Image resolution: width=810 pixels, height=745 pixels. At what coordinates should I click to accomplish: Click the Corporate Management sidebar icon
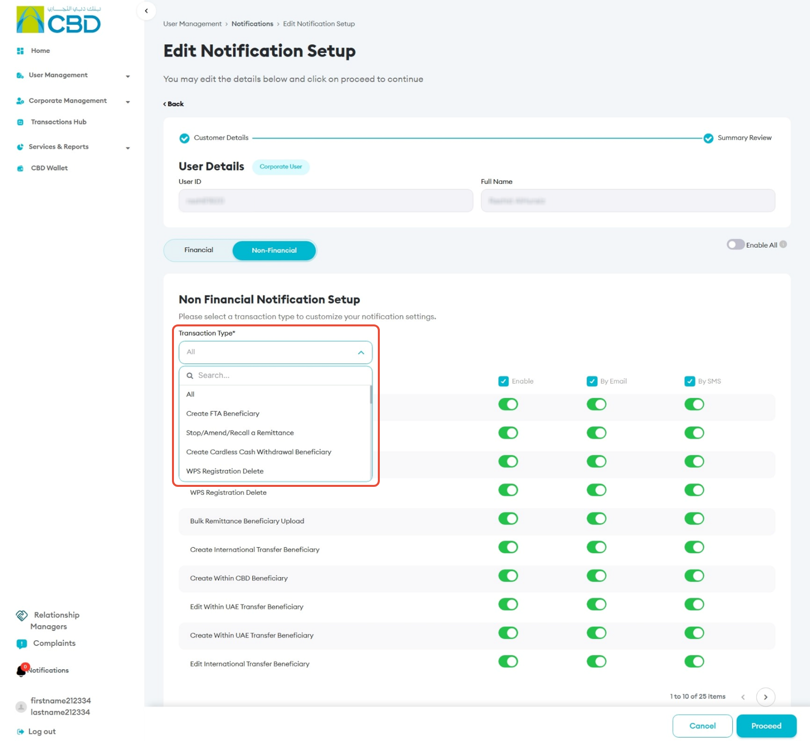coord(20,101)
